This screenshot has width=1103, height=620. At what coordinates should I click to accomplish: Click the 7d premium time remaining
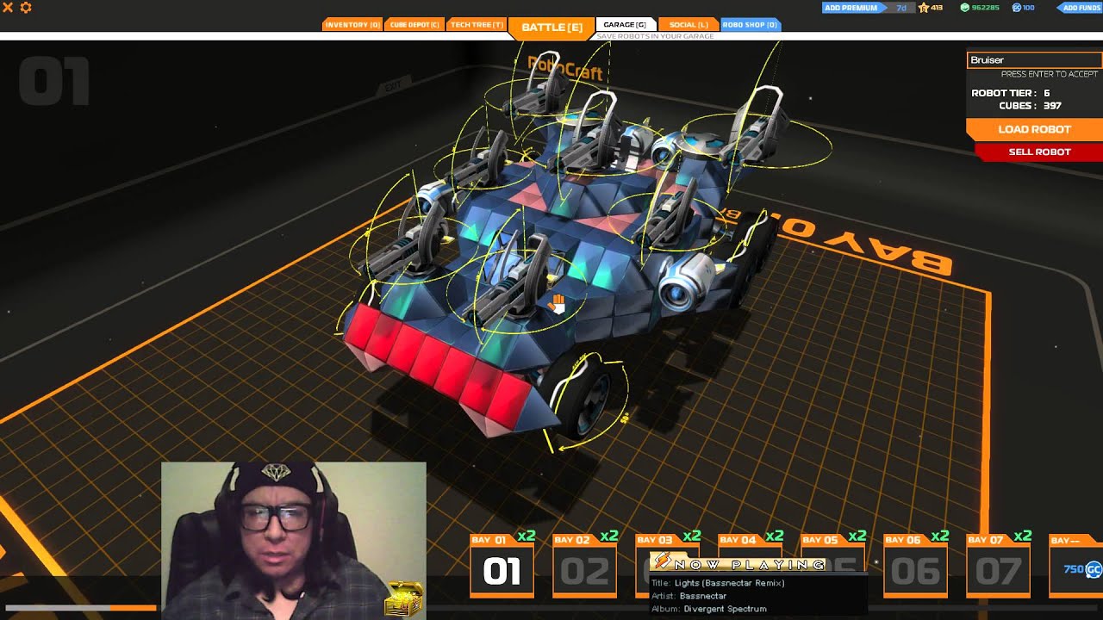(901, 8)
